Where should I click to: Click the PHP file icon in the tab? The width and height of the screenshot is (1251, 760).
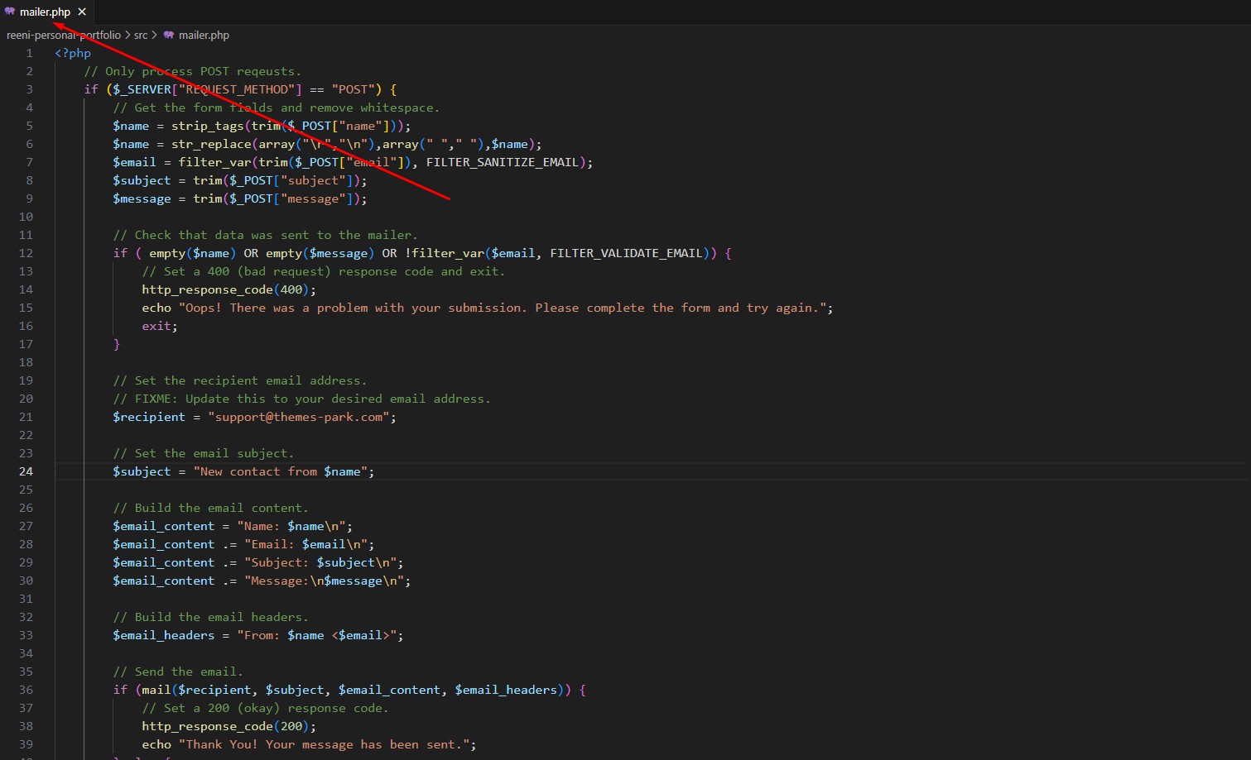point(10,12)
